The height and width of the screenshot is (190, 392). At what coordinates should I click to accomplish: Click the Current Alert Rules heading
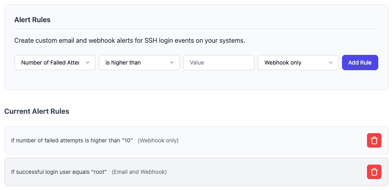pos(37,111)
